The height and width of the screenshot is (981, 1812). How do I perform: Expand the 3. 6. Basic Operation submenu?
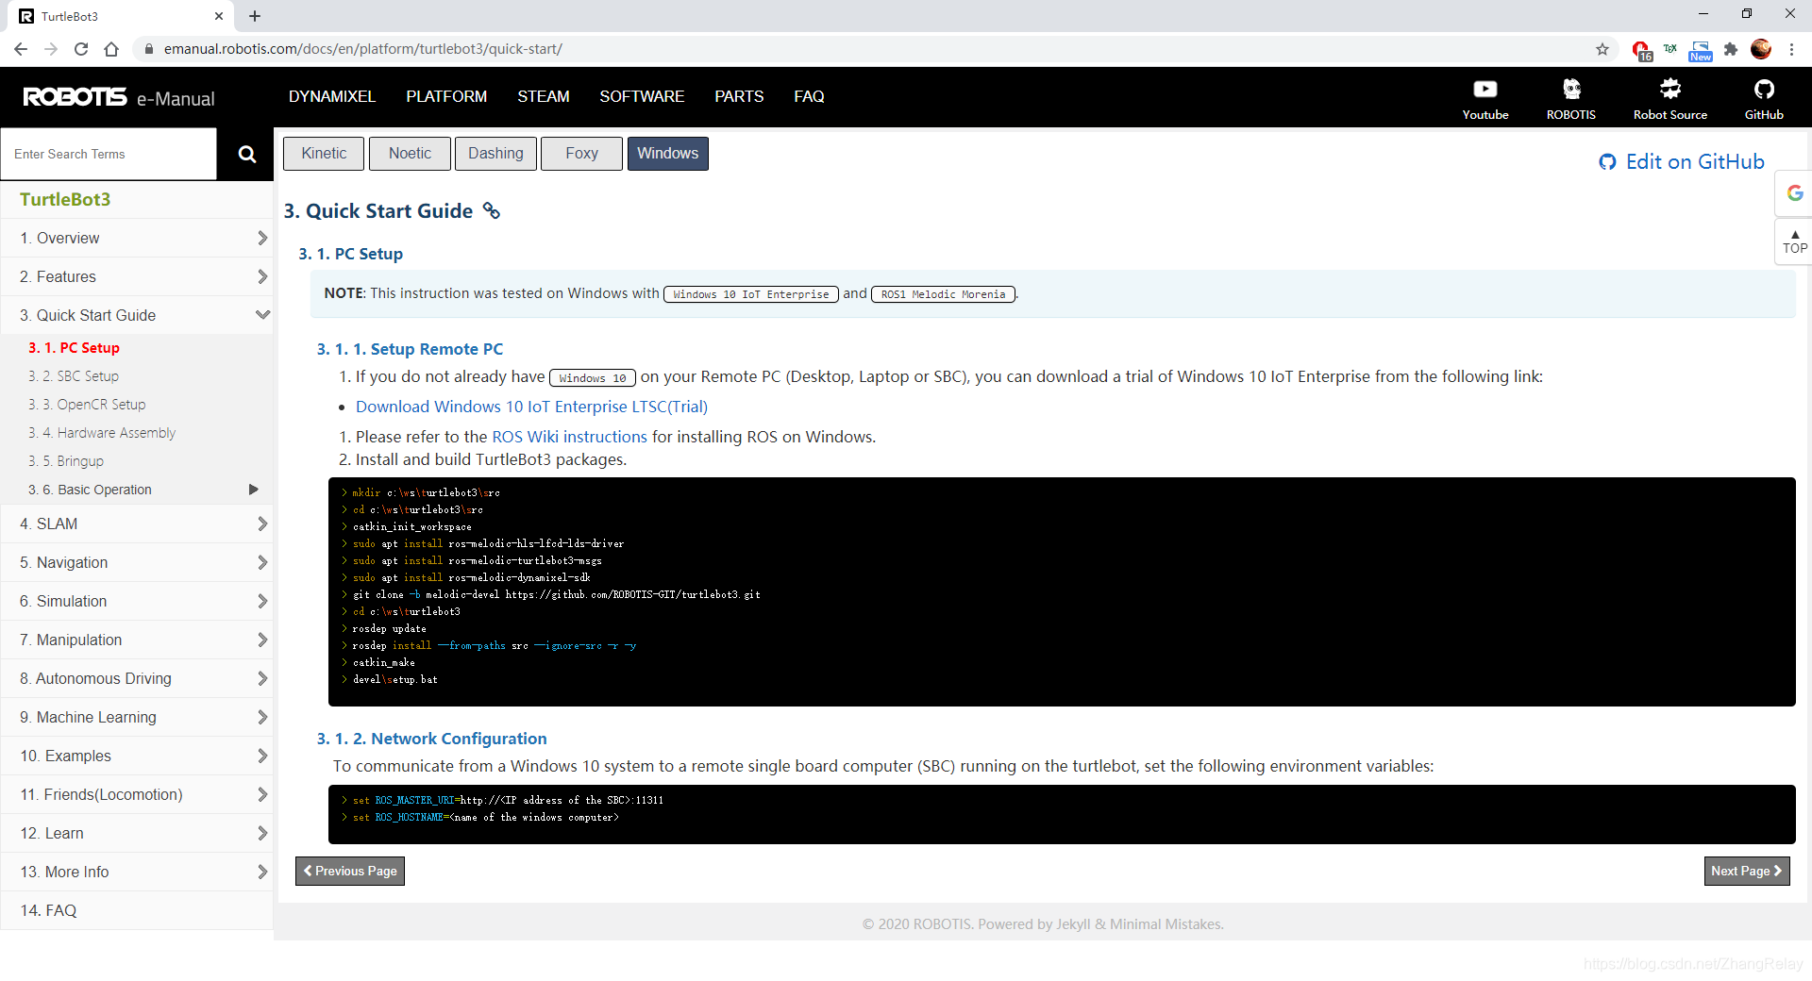[253, 490]
